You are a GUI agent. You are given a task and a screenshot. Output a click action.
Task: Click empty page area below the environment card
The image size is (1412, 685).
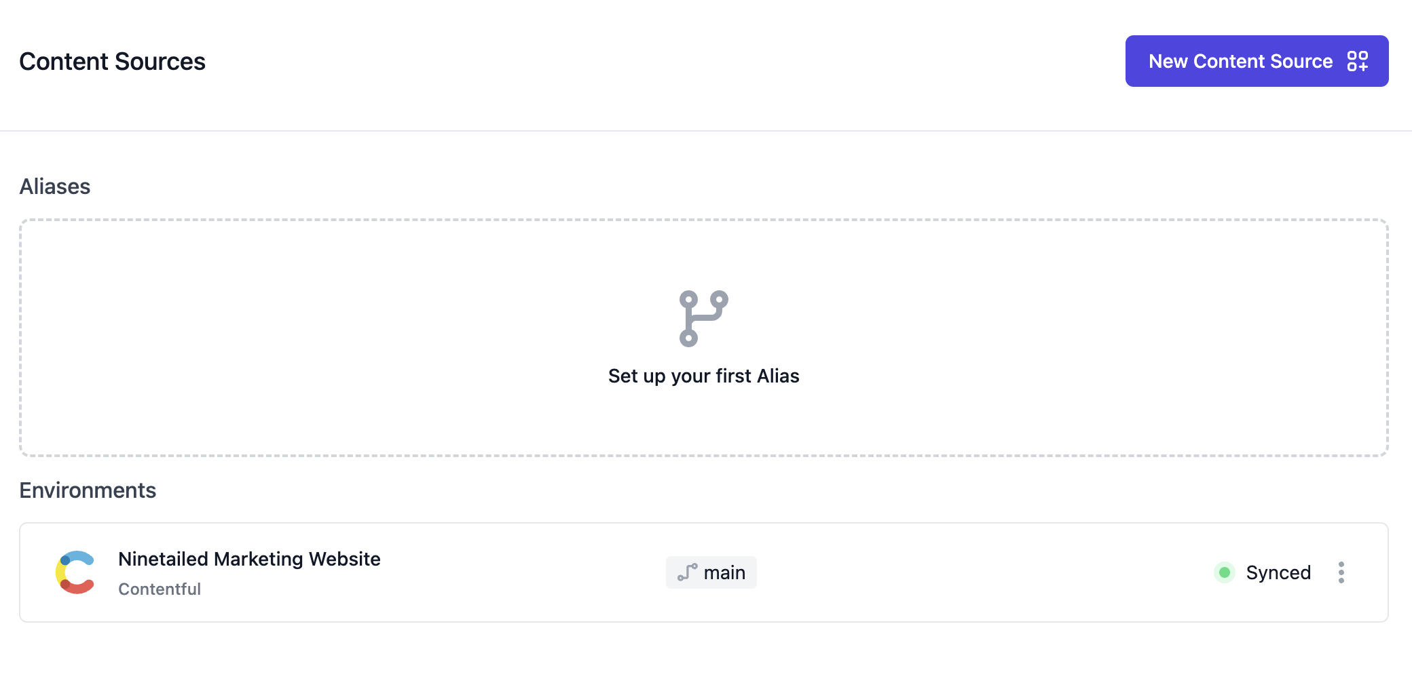point(706,654)
